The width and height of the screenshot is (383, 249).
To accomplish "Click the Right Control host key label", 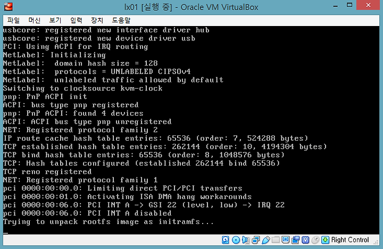I will coord(350,240).
